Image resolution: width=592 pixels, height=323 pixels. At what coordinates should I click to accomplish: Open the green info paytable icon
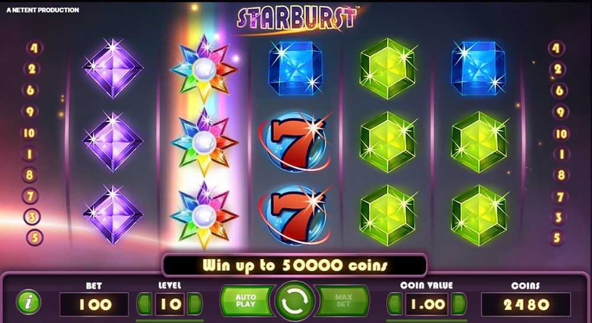click(28, 303)
